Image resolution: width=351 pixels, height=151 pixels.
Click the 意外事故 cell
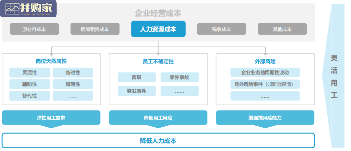click(179, 77)
